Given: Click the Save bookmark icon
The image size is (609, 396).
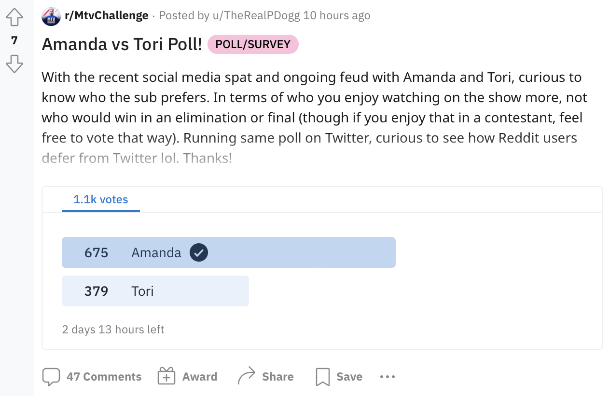Looking at the screenshot, I should (322, 377).
